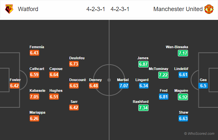This screenshot has width=218, height=140.
Task: Click Watford's 4-2-3-1 formation text
Action: click(x=96, y=9)
